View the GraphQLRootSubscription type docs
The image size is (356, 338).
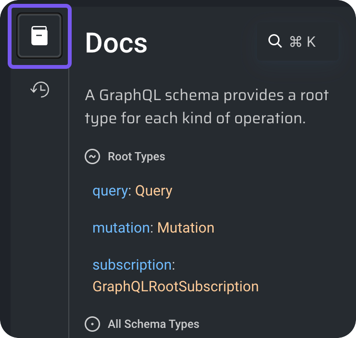point(176,286)
